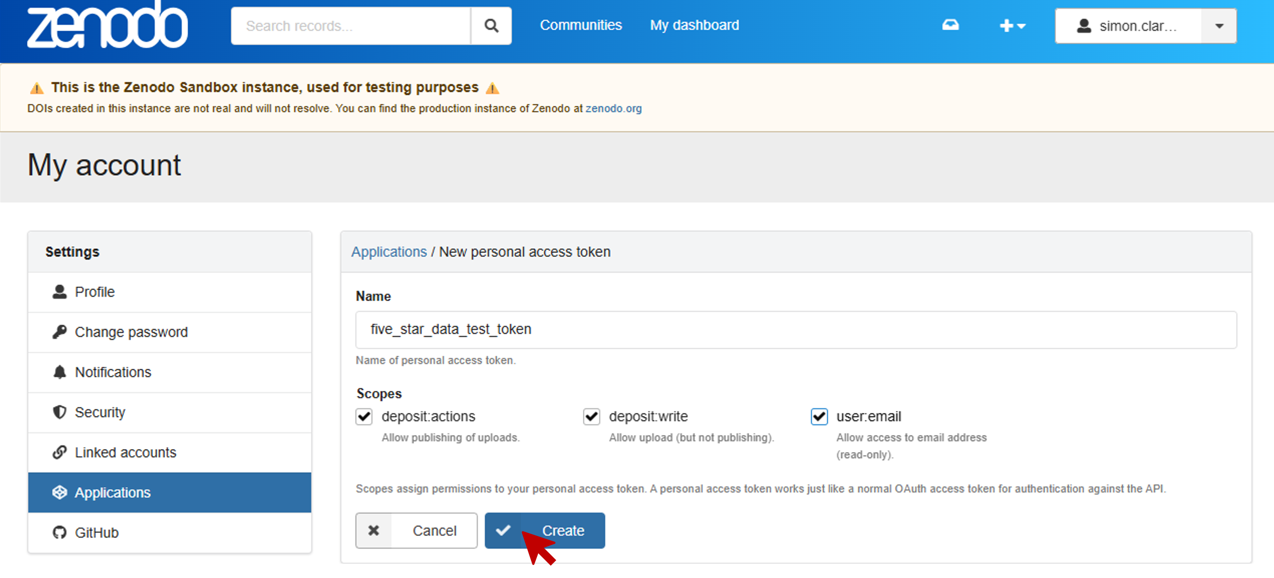This screenshot has height=578, width=1274.
Task: Click the Notifications bell icon
Action: (x=60, y=372)
